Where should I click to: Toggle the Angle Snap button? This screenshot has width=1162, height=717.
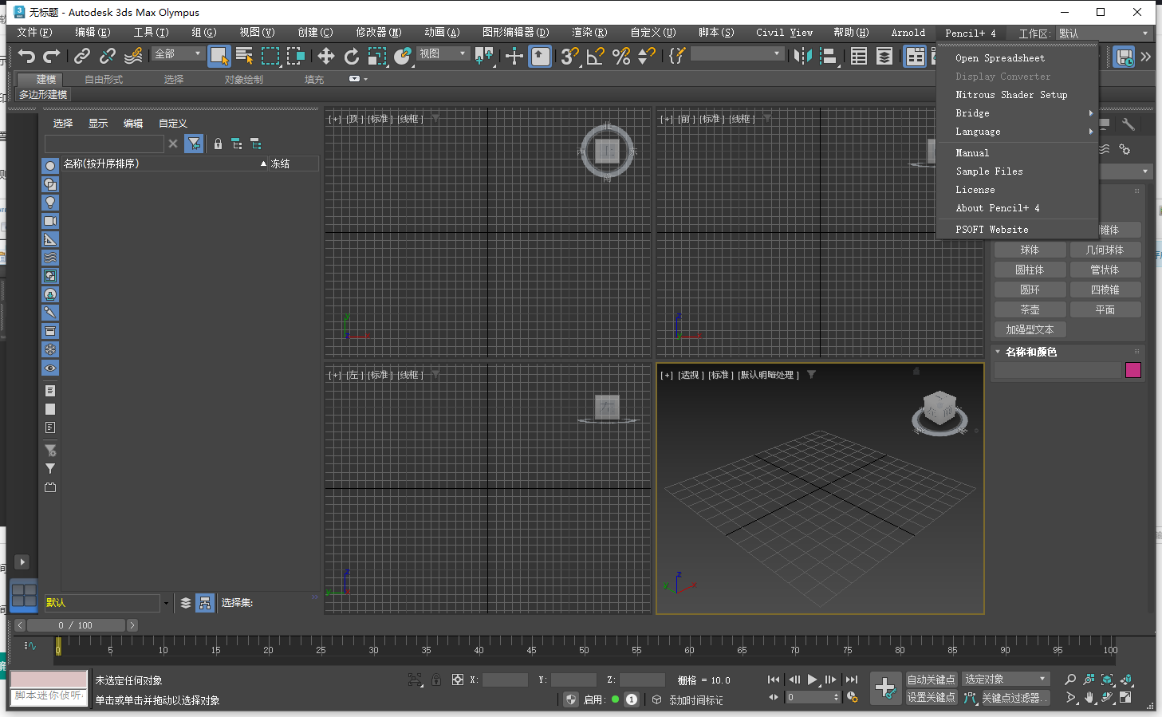[x=595, y=56]
